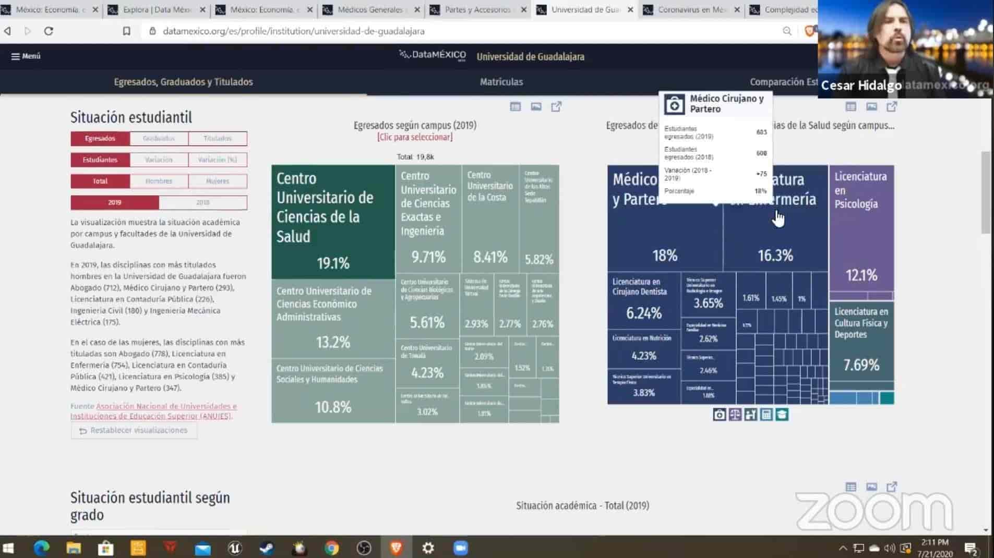This screenshot has height=558, width=994.
Task: Open the Menú hamburger menu
Action: point(26,56)
